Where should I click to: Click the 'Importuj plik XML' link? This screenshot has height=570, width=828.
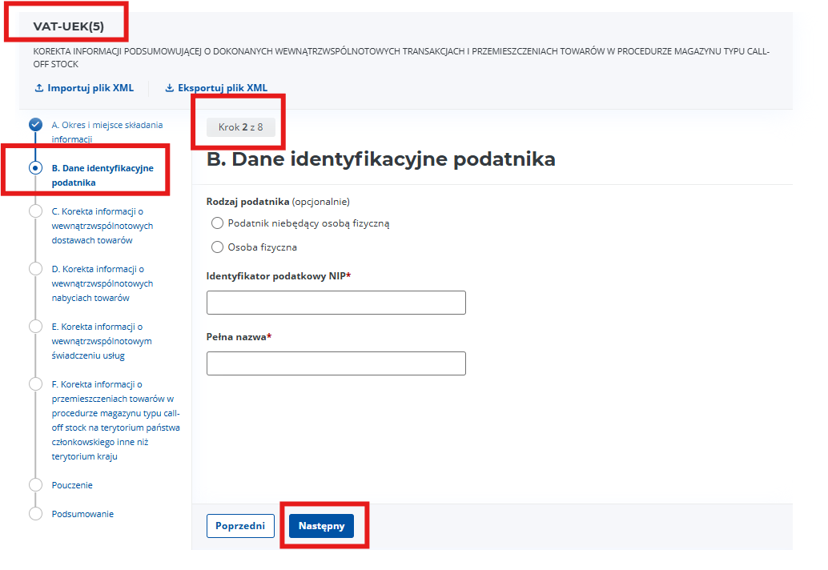[x=90, y=88]
